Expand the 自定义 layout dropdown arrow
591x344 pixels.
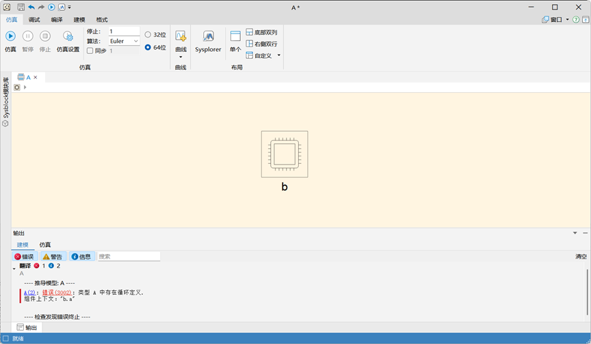coord(279,55)
